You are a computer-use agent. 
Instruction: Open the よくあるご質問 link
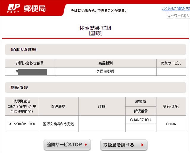[x=176, y=9]
